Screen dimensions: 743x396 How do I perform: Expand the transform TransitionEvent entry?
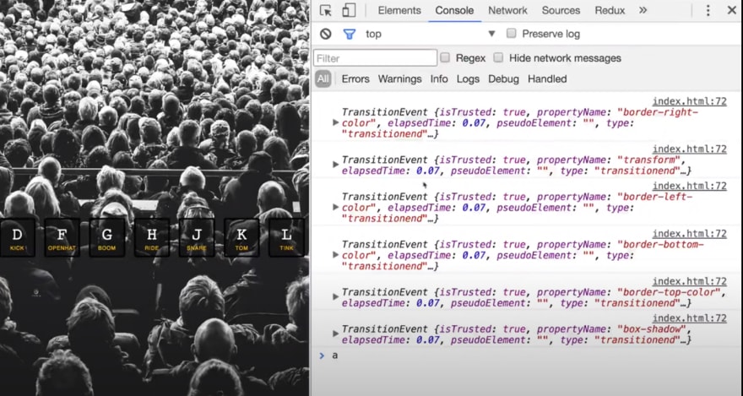tap(335, 165)
